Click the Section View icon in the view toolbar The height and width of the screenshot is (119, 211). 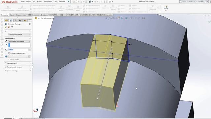pos(119,18)
